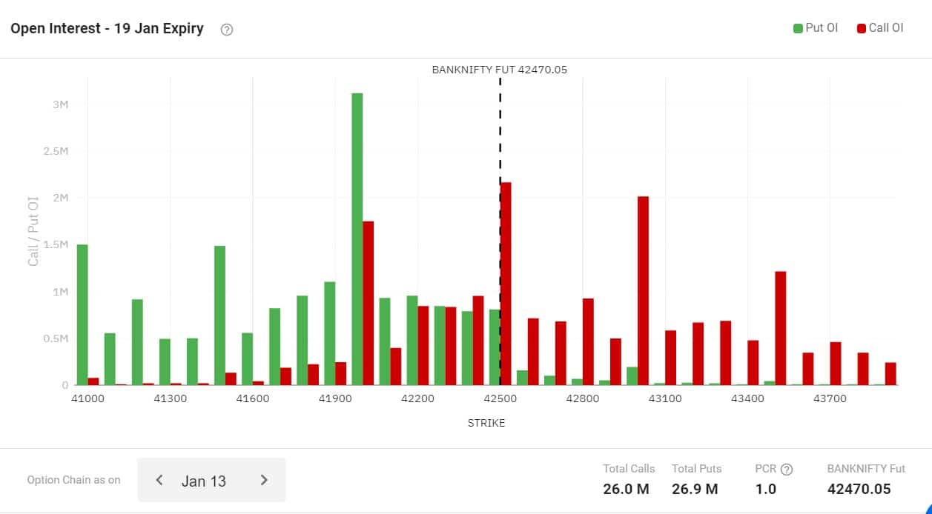Click the 42200 strike axis label
932x514 pixels.
[417, 398]
